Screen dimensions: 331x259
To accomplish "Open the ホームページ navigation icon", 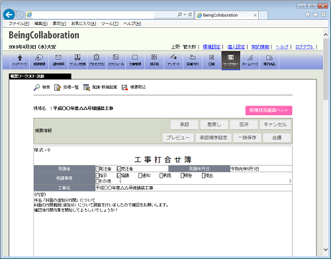I will coord(250,60).
